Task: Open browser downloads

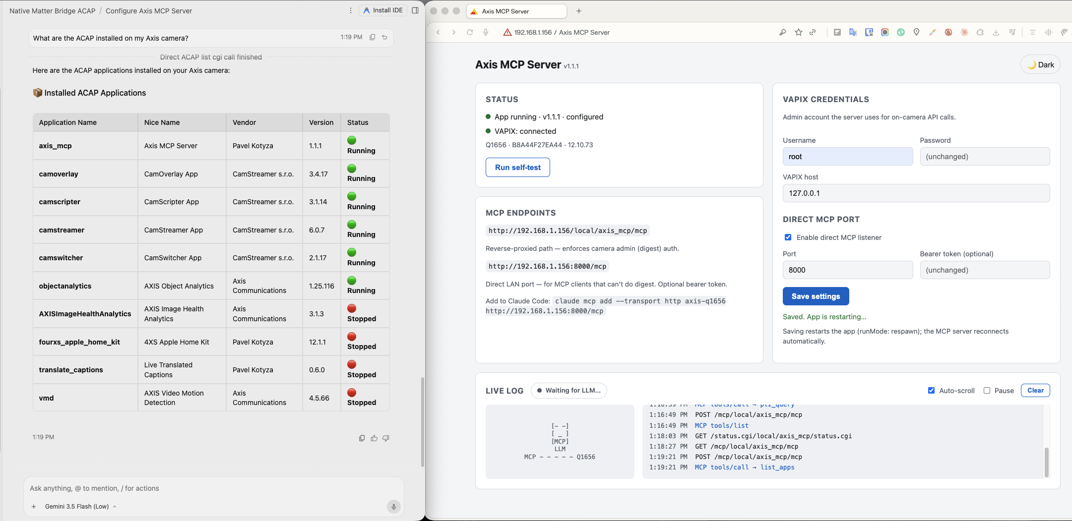Action: [x=996, y=32]
